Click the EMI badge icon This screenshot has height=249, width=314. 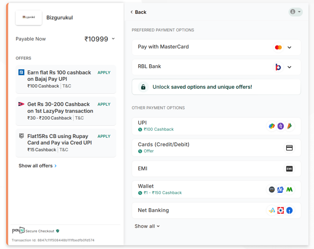pyautogui.click(x=289, y=169)
